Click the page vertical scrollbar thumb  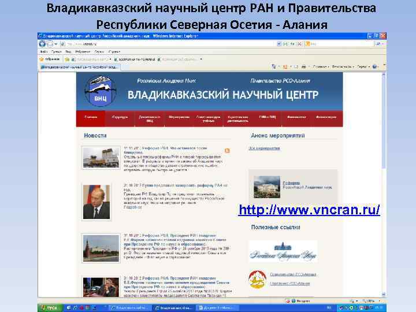click(x=384, y=122)
